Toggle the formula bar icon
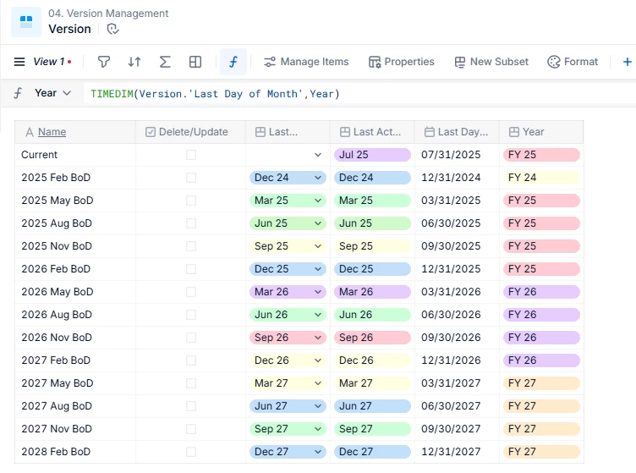The image size is (636, 473). [x=233, y=62]
